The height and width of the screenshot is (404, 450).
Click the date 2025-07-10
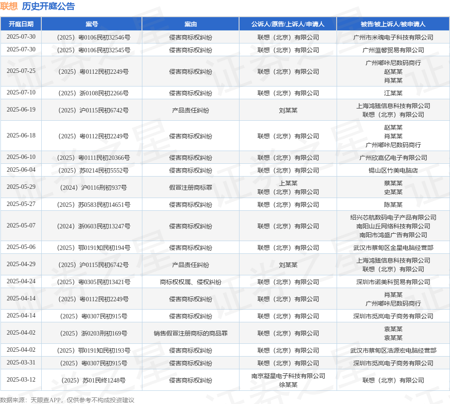click(x=21, y=92)
